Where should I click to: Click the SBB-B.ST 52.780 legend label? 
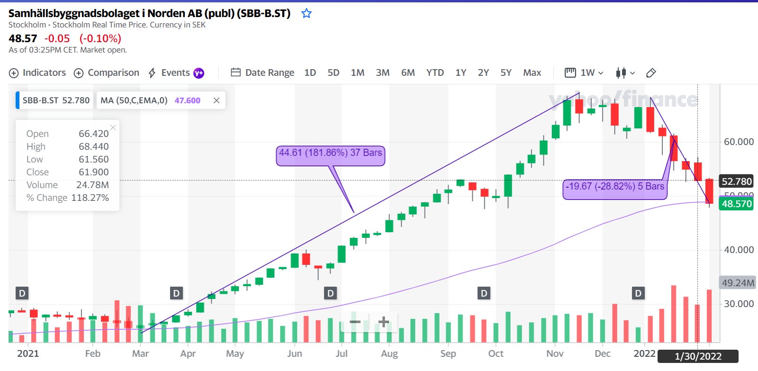point(56,100)
